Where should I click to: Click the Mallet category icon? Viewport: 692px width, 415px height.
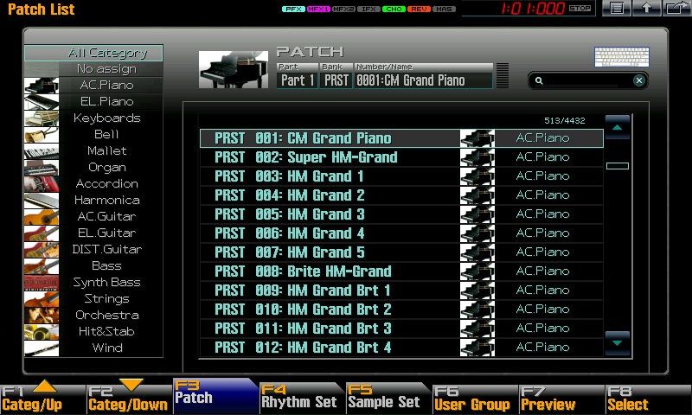(x=42, y=150)
